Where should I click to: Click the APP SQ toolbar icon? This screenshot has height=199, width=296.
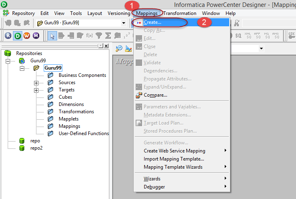point(257,36)
